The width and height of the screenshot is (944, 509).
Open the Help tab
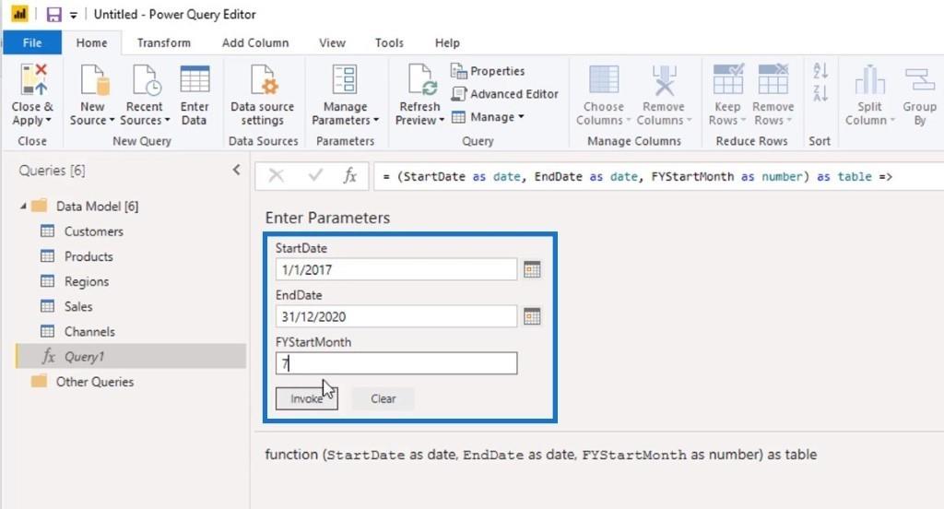pos(447,42)
